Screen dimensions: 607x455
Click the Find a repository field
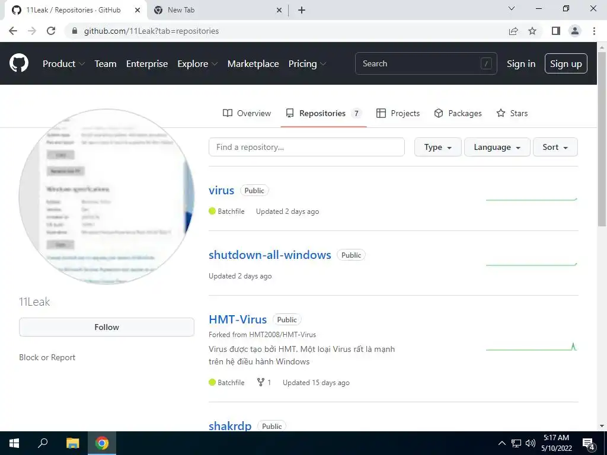(306, 147)
